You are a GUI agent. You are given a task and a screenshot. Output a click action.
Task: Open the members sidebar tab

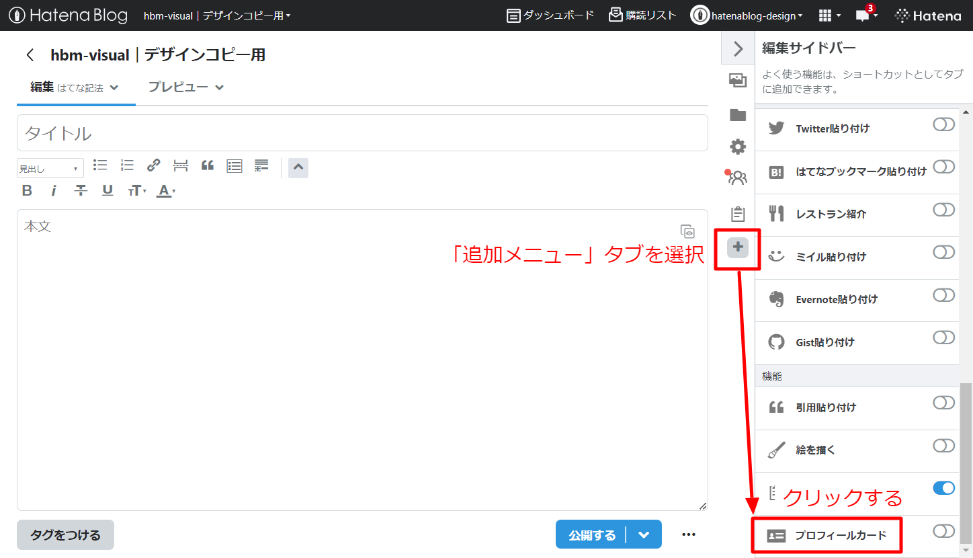[x=737, y=177]
